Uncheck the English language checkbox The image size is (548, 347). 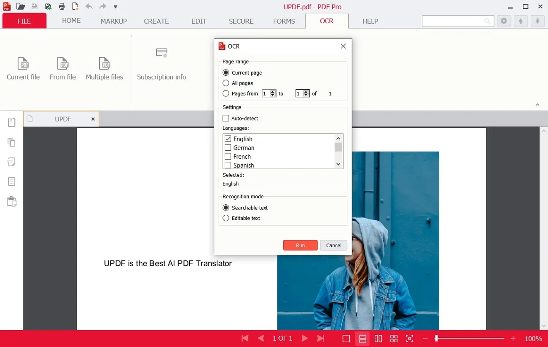coord(228,139)
